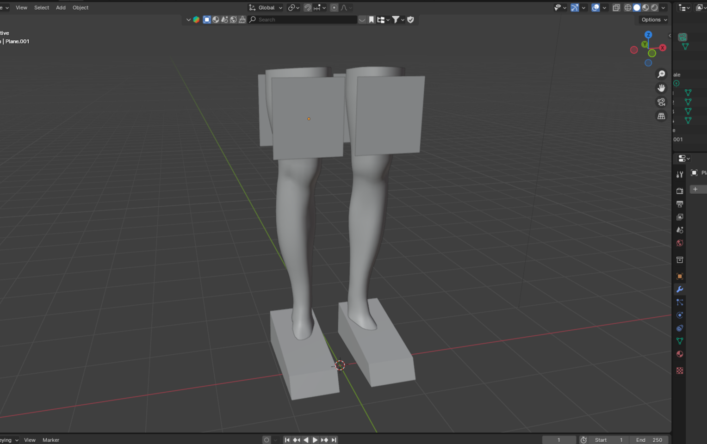Open the Physics properties tab

click(680, 315)
